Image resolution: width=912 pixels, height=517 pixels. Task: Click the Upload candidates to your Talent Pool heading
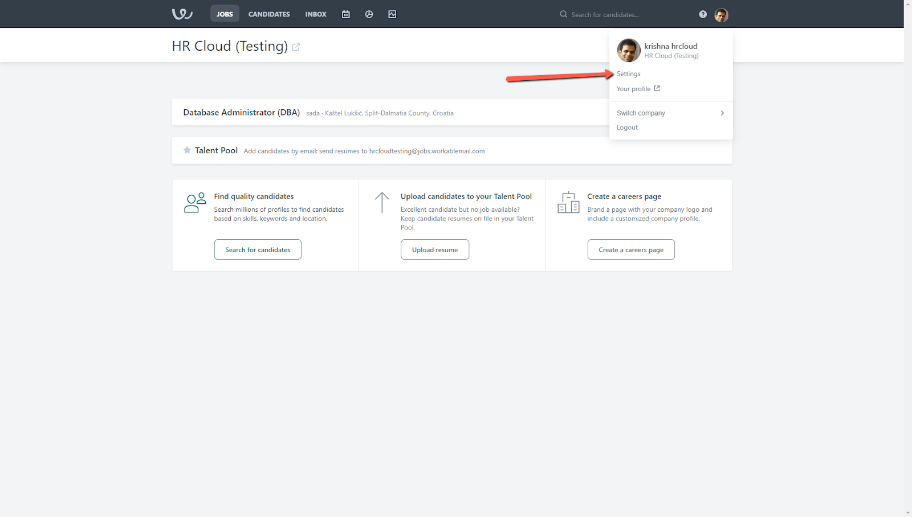(466, 196)
